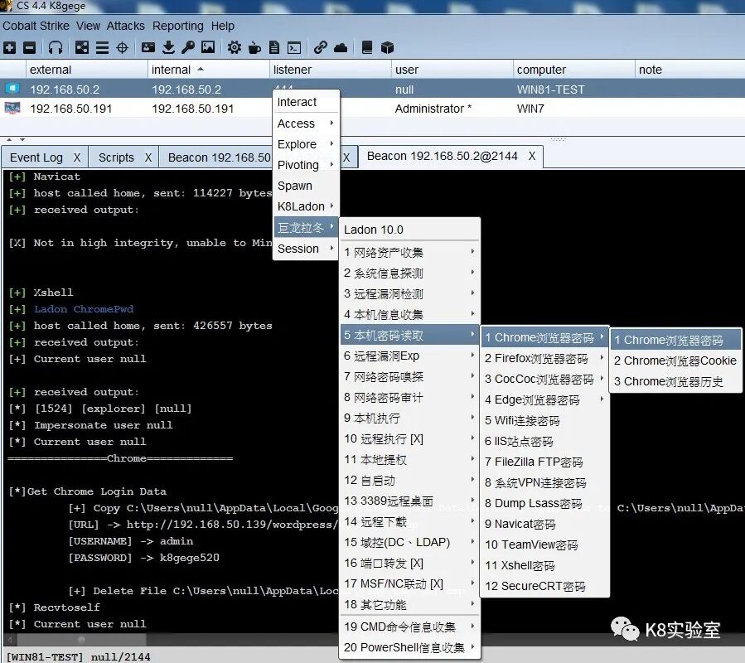
Task: Select 2 Chrome浏览器Cookie entry
Action: click(x=675, y=361)
